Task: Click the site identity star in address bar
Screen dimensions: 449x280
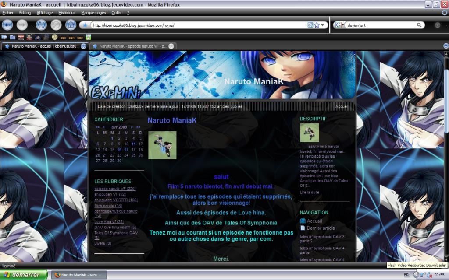Action: [x=85, y=25]
